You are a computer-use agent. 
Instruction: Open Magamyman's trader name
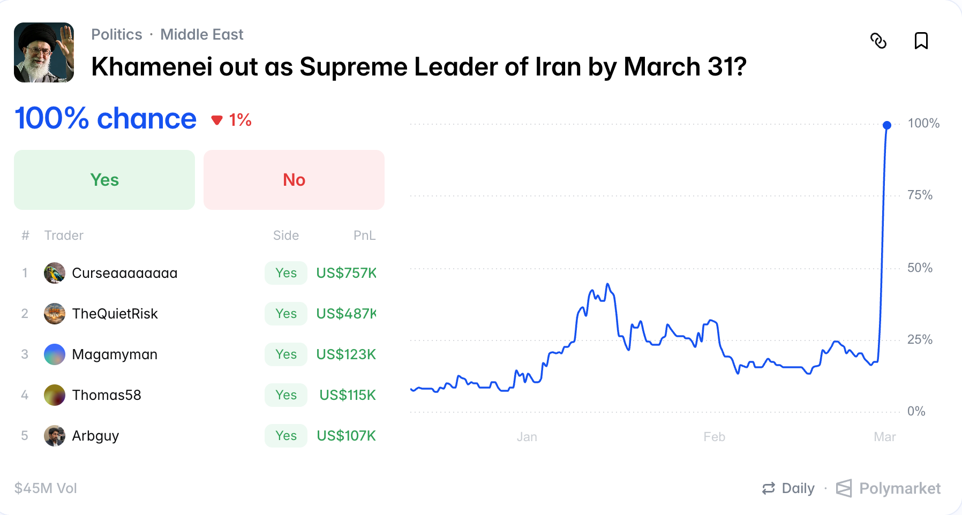click(115, 354)
